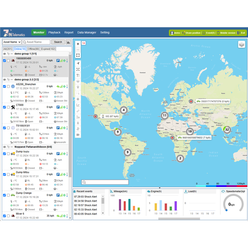248x248 pixels.
Task: Filter the list by Offline(89)
Action: click(x=33, y=49)
